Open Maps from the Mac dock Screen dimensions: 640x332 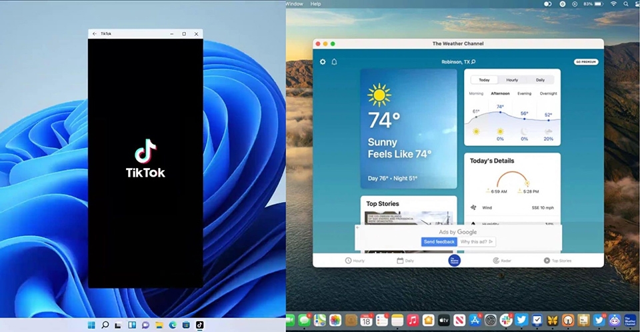coord(319,321)
